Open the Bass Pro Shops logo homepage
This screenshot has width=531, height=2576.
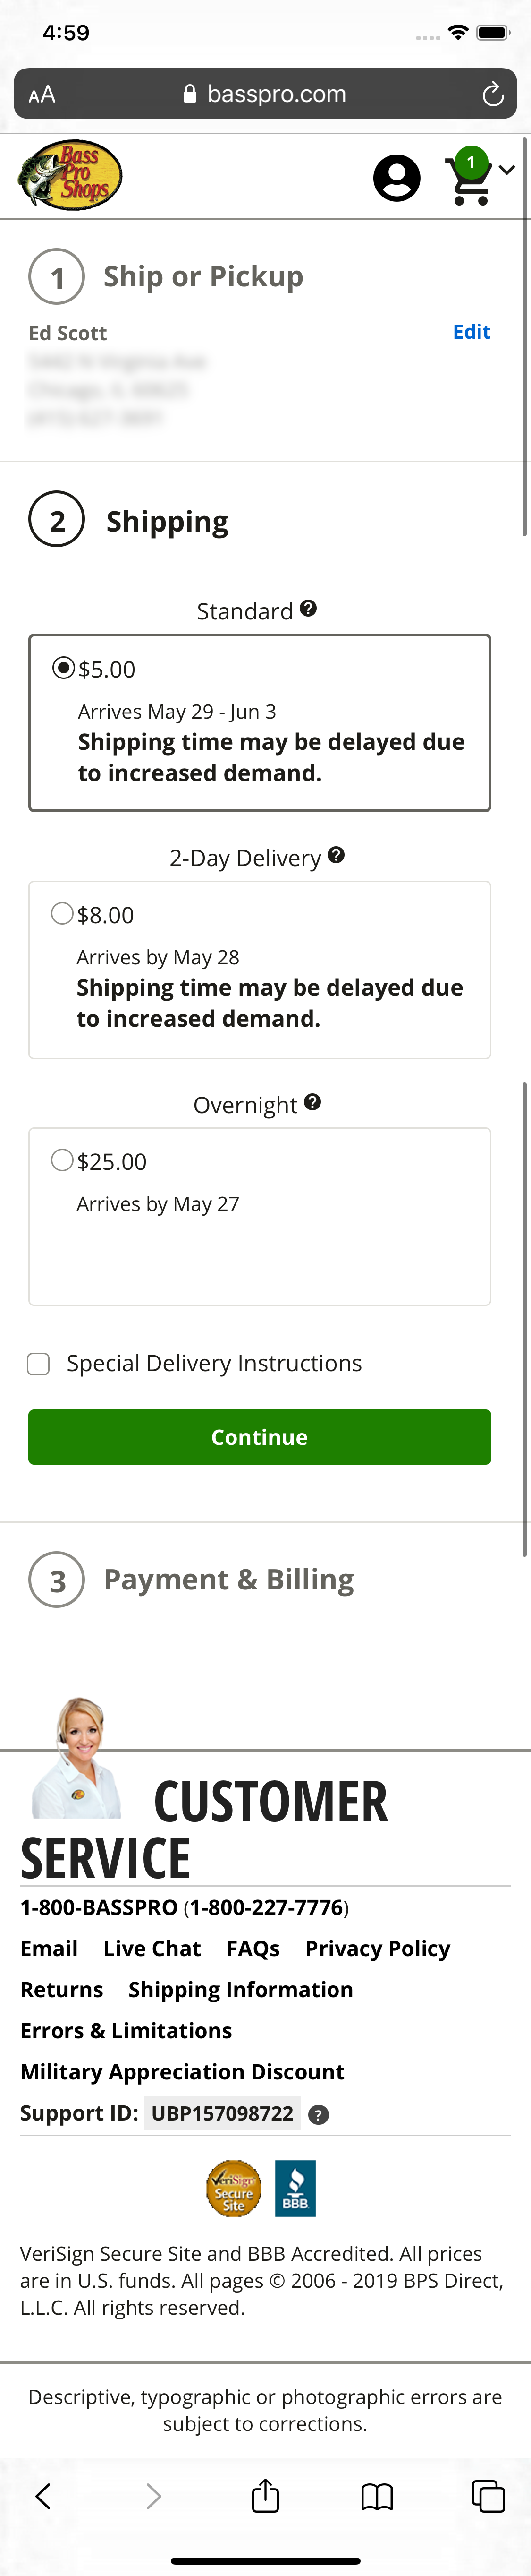click(x=70, y=176)
